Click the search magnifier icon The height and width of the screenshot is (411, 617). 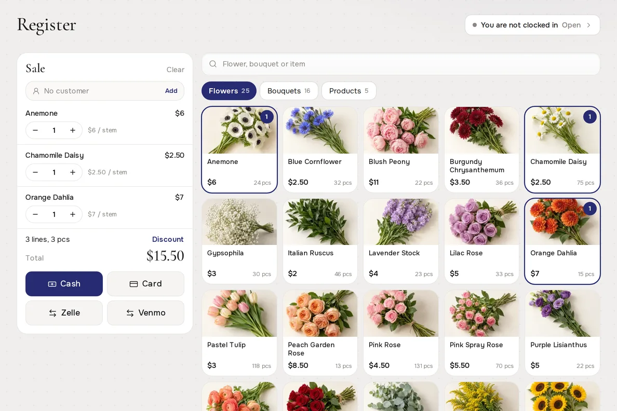213,64
